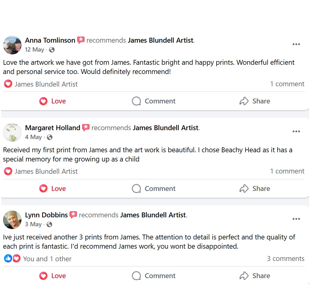The image size is (311, 307).
Task: Click the recommendation star badge beside Anna Tomlinson
Action: 81,40
